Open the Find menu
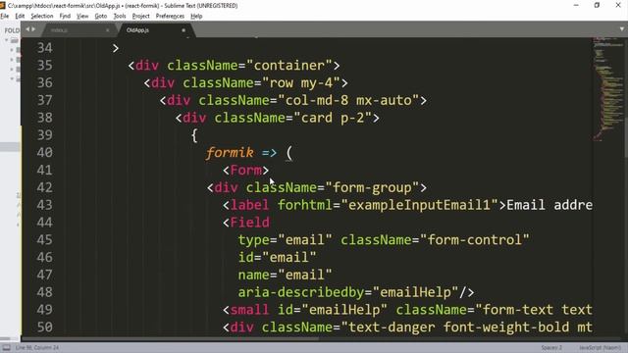Image resolution: width=628 pixels, height=353 pixels. point(65,16)
